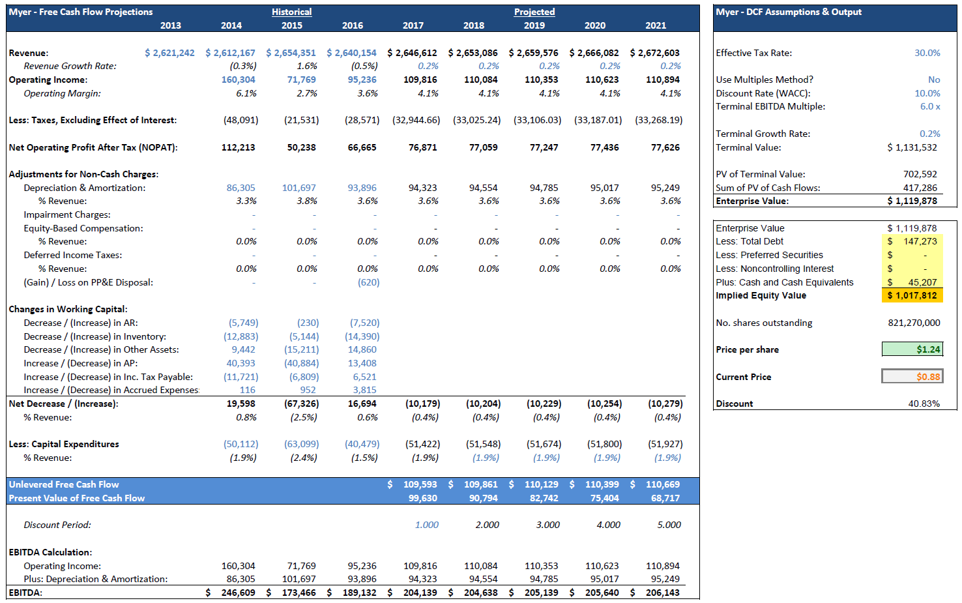Viewport: 962px width, 603px height.
Task: Click the 2018 Discount Period 2.000
Action: [488, 525]
